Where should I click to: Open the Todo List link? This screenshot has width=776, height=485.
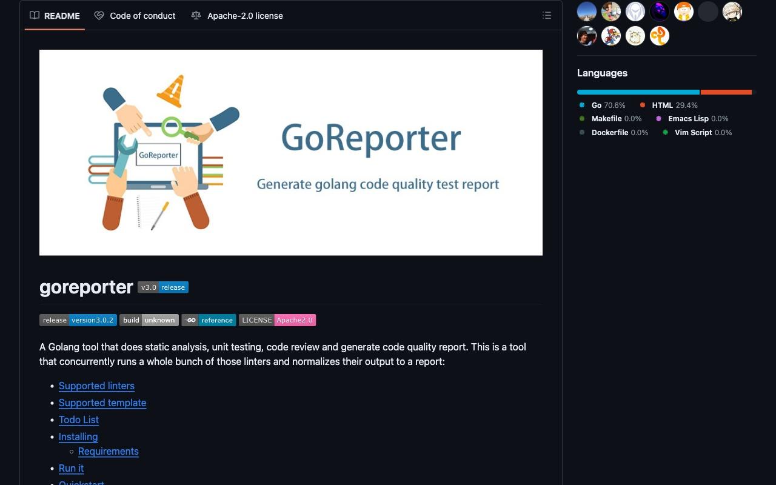click(79, 420)
